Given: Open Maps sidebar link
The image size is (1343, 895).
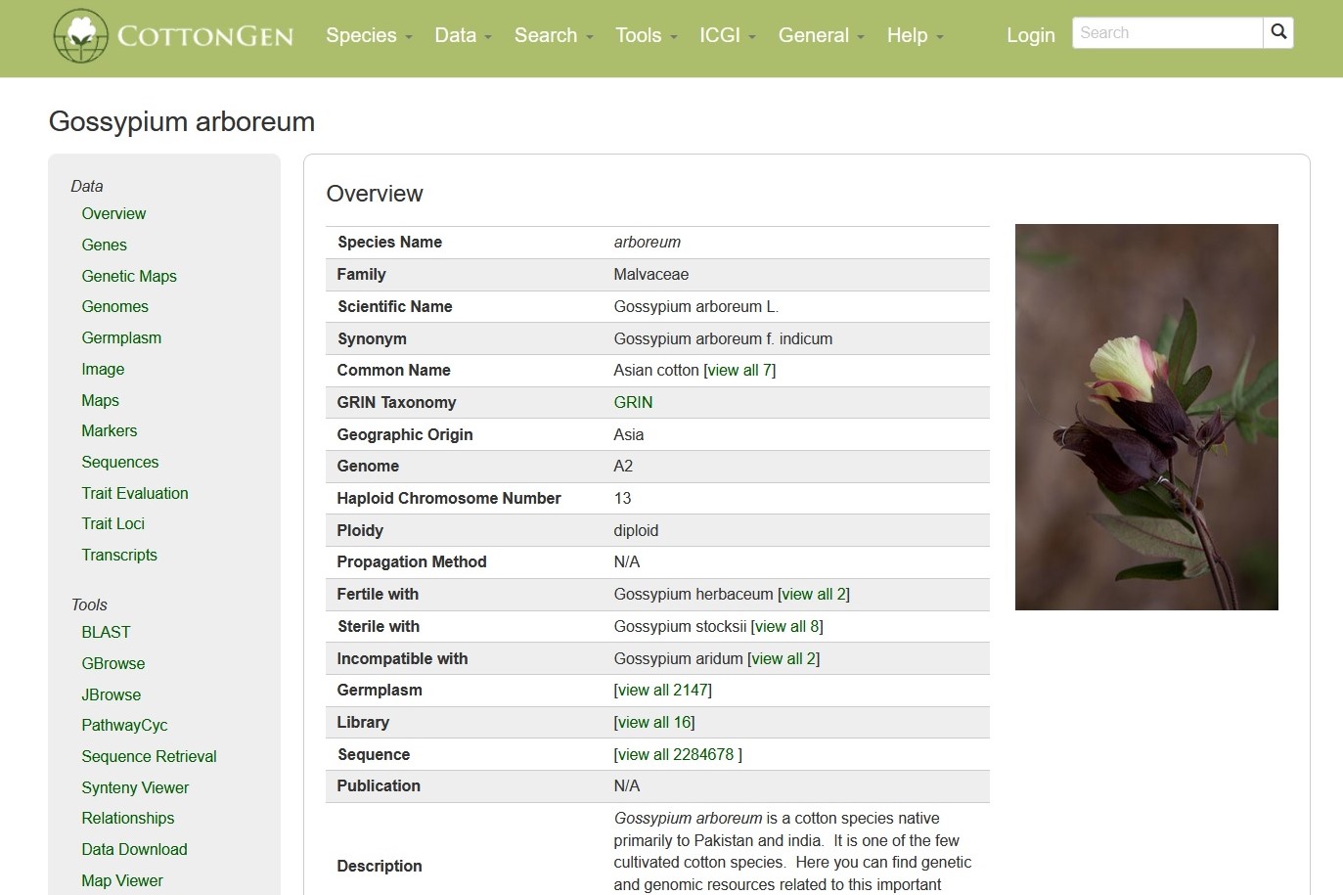Looking at the screenshot, I should pos(100,400).
